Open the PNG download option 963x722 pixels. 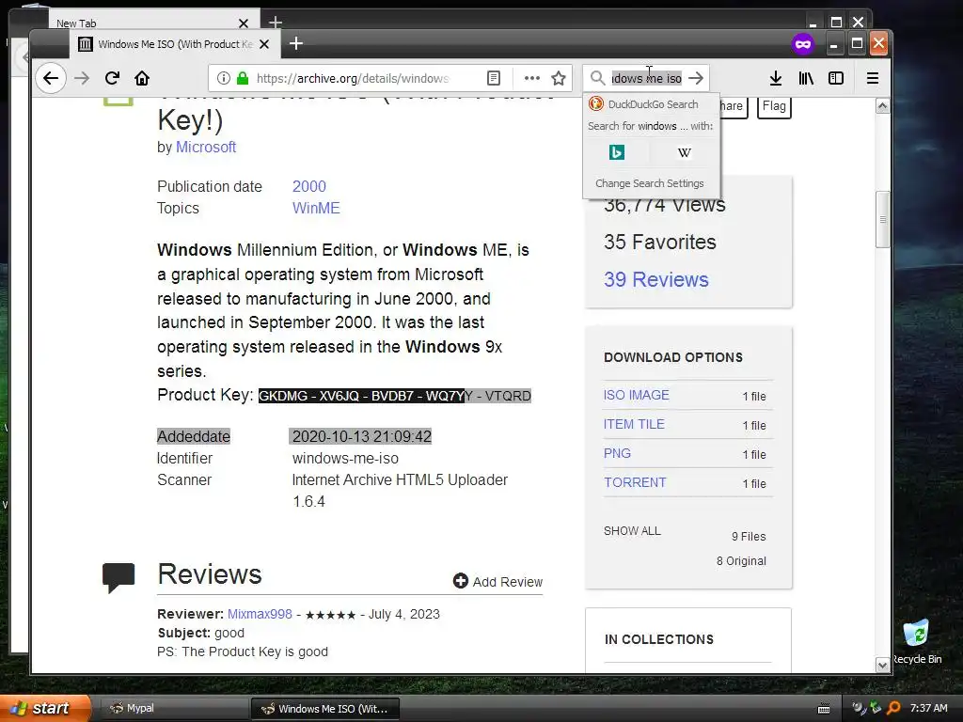click(617, 453)
